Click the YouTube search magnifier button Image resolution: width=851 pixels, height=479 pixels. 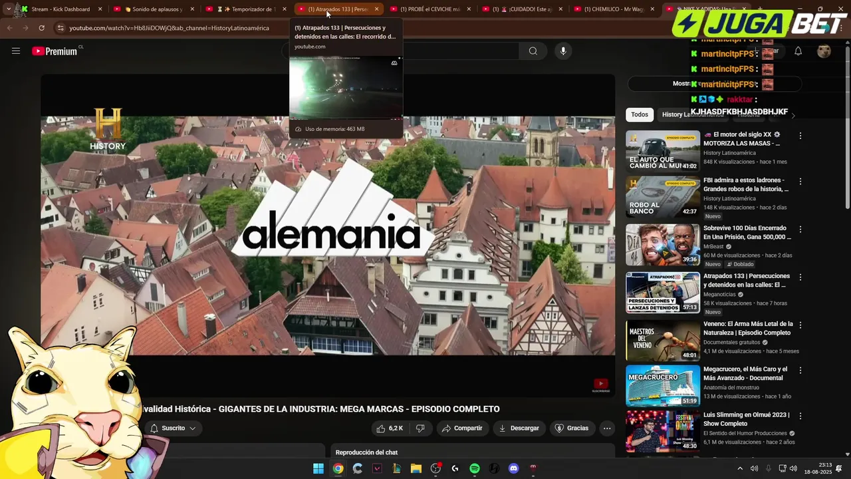(533, 51)
